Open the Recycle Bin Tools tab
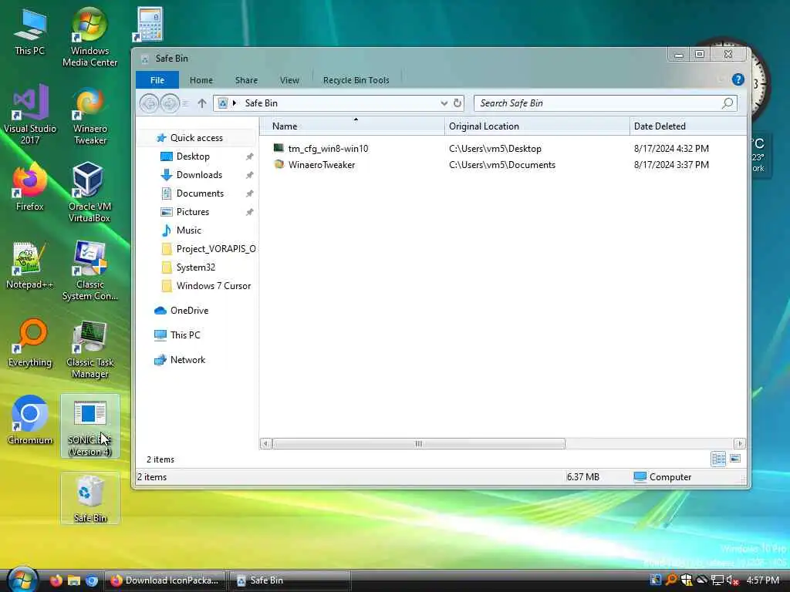790x592 pixels. (x=356, y=80)
